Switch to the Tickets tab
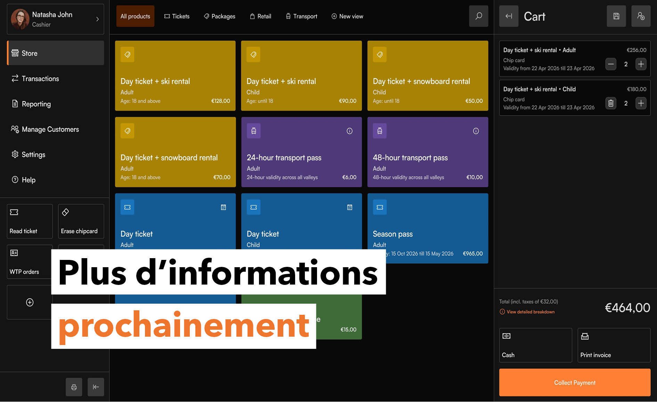 pos(177,16)
